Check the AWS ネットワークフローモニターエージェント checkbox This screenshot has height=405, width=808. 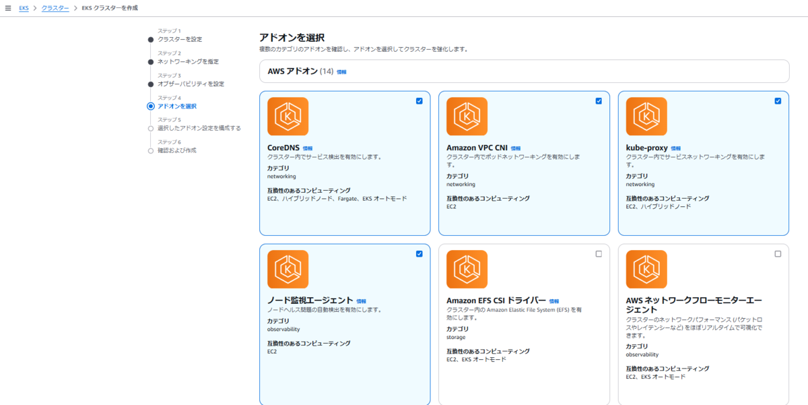pyautogui.click(x=778, y=254)
